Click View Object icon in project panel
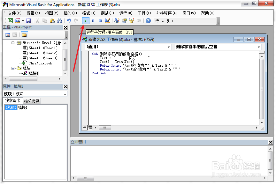 pyautogui.click(x=15, y=35)
